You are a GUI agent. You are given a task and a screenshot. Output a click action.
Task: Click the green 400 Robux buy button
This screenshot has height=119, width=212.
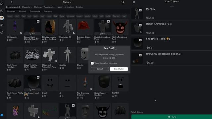click(x=172, y=117)
